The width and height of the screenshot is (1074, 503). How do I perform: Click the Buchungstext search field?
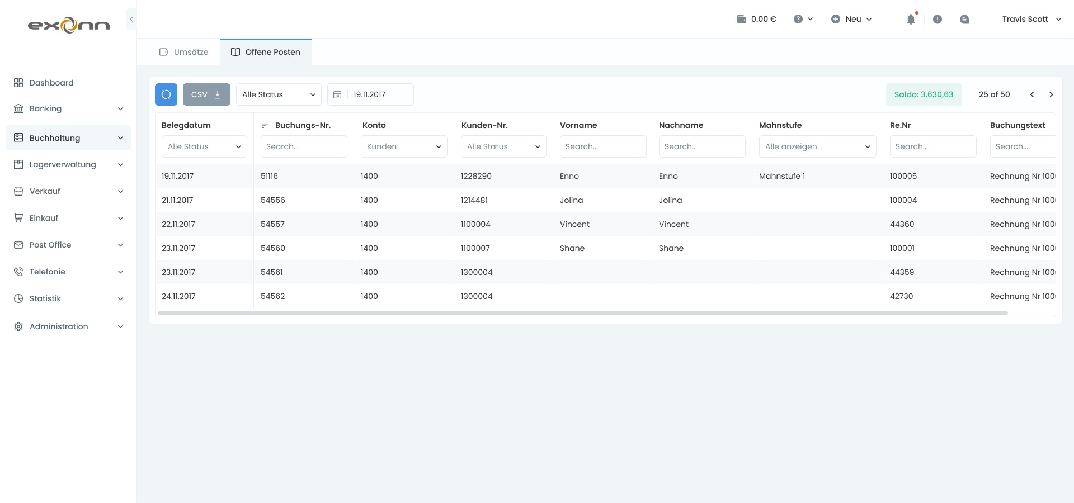tap(1023, 146)
